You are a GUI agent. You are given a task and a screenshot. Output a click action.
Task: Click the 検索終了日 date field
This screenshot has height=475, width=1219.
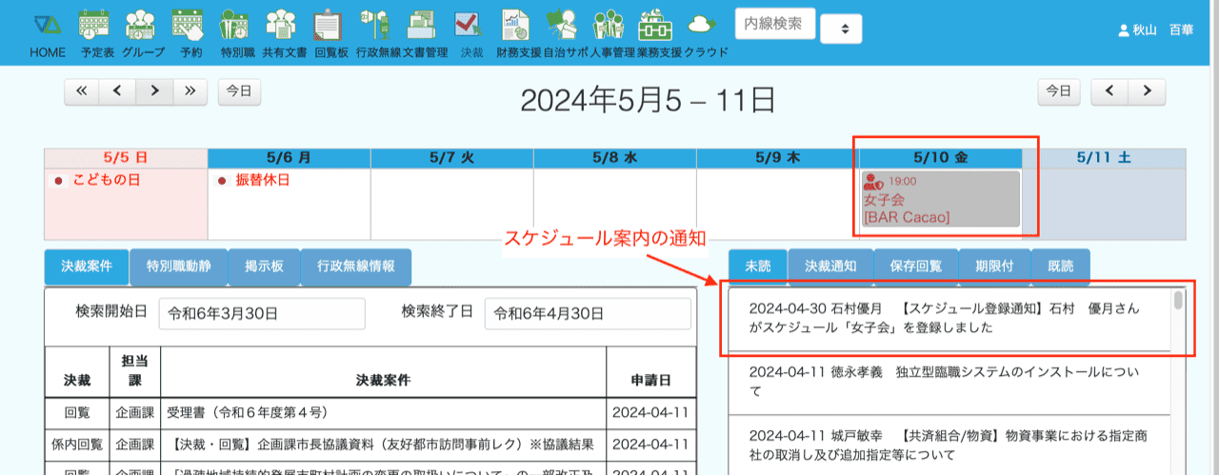click(588, 313)
